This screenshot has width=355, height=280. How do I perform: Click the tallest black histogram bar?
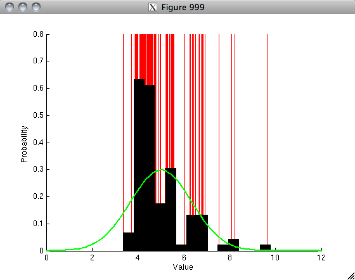(x=139, y=165)
